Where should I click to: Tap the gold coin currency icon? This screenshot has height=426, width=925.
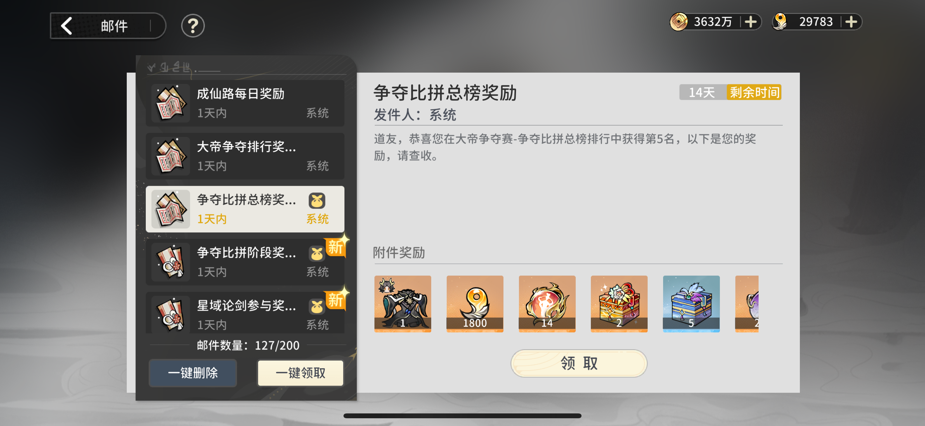[x=678, y=22]
